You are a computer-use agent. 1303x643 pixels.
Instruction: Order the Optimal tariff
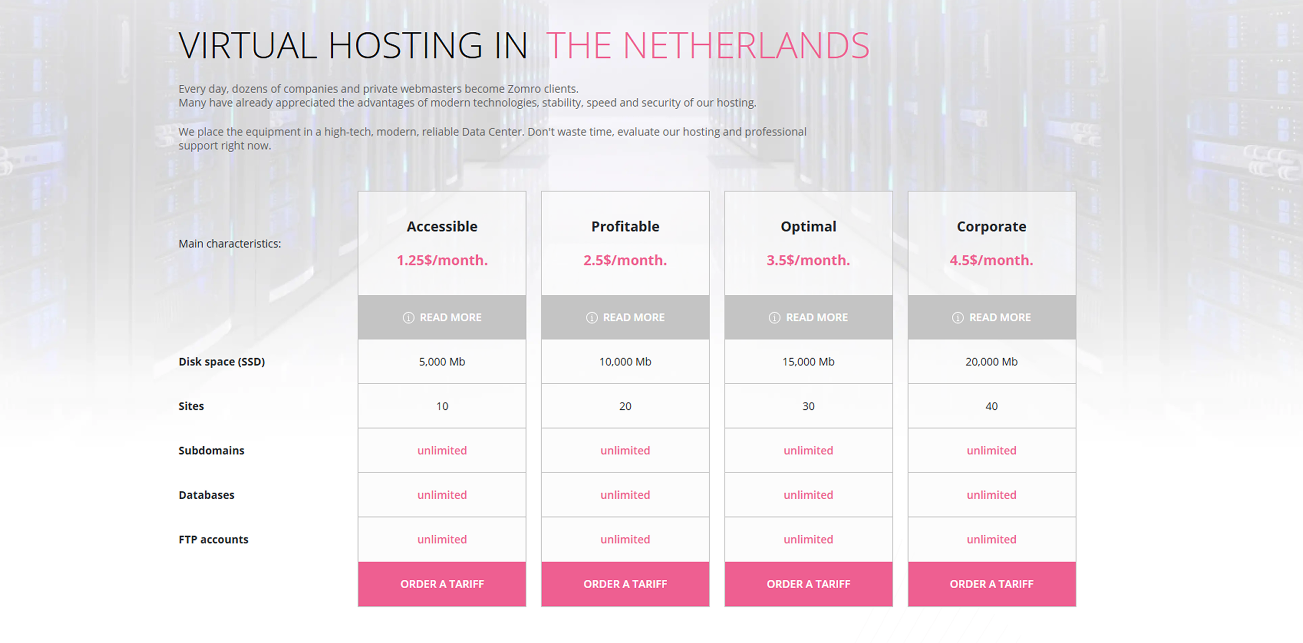pyautogui.click(x=808, y=584)
